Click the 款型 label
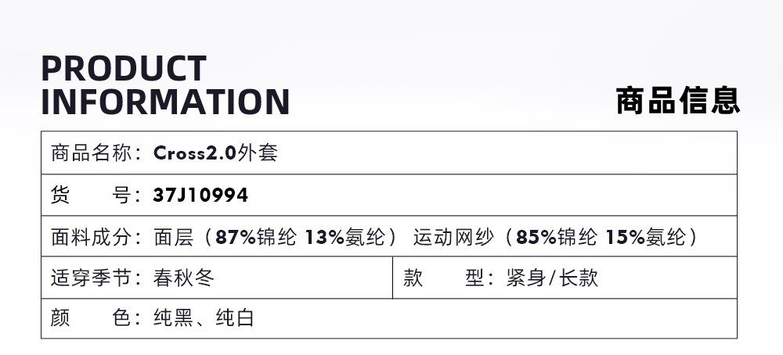Viewport: 783px width, 355px height. [x=443, y=278]
